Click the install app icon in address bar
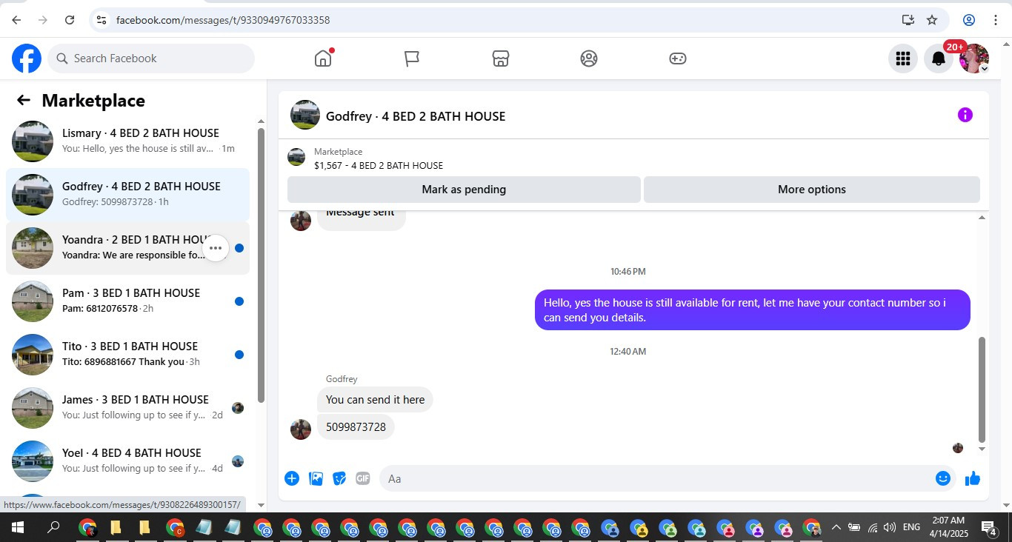This screenshot has height=542, width=1012. 908,20
